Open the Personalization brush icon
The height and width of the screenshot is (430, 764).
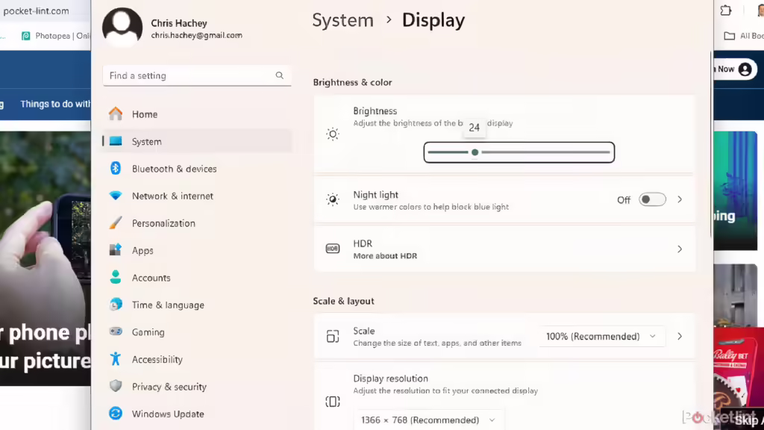pos(116,222)
